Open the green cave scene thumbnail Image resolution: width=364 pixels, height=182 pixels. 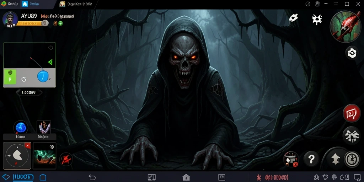point(44,156)
